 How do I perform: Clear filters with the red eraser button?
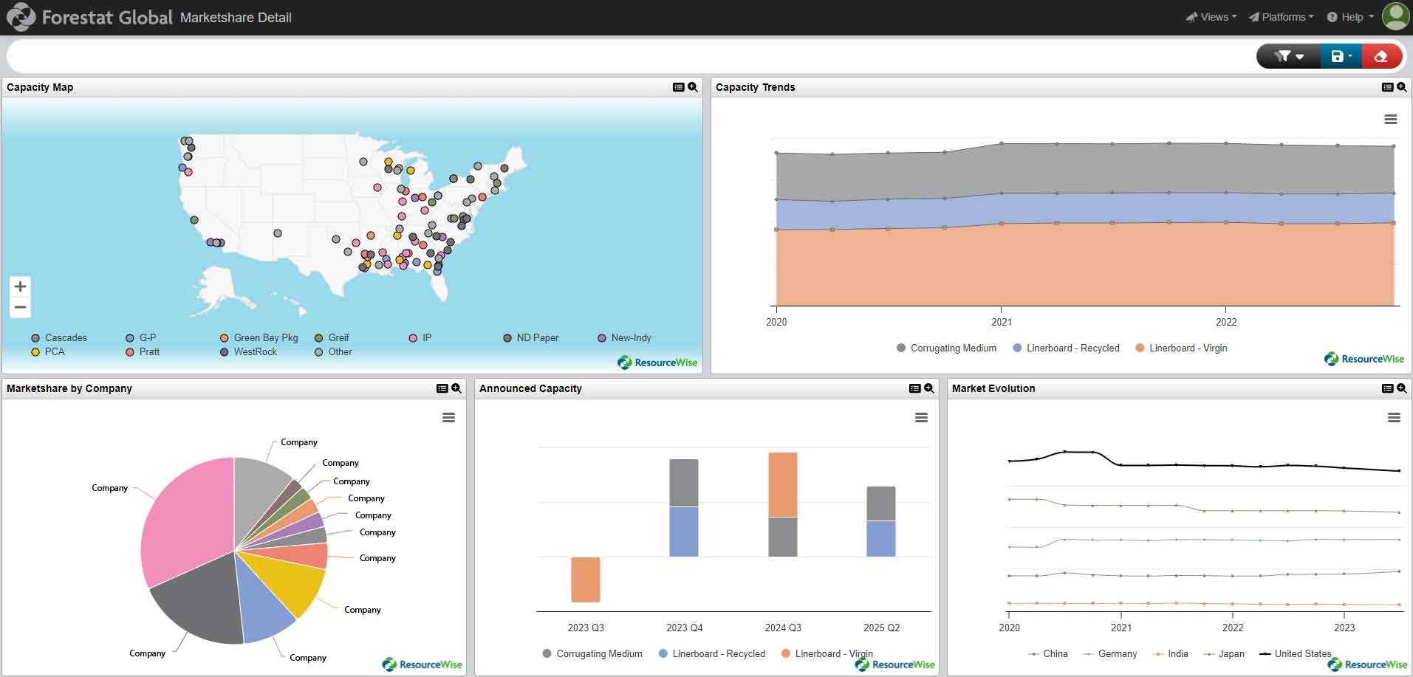click(x=1381, y=56)
